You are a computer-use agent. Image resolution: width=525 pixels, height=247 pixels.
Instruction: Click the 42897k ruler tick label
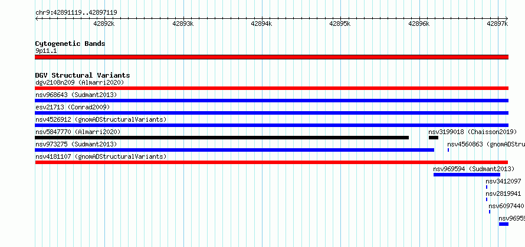(497, 24)
